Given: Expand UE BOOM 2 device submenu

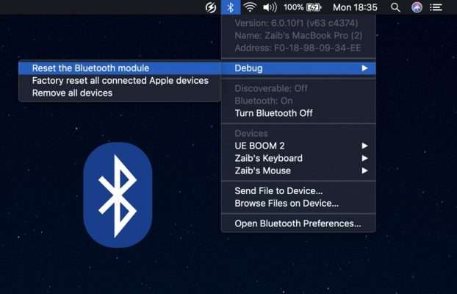Looking at the screenshot, I should (364, 146).
